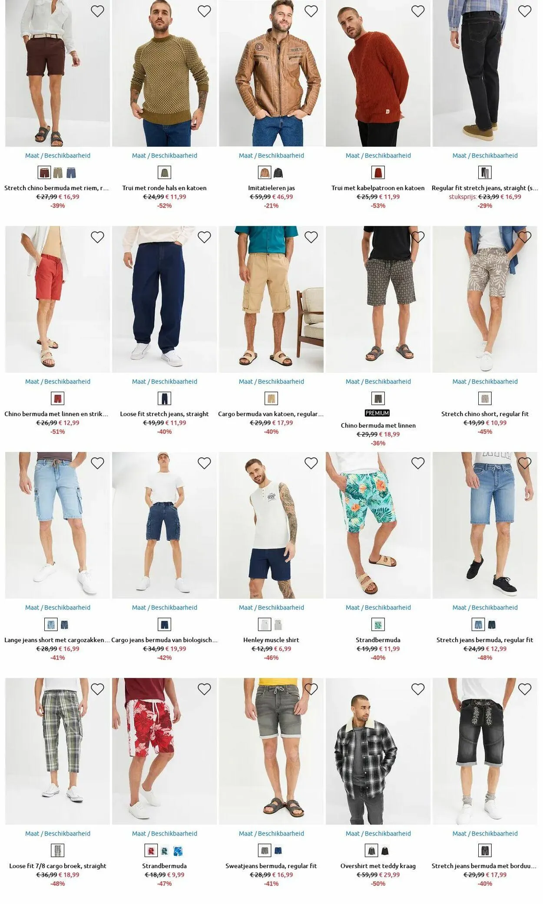The height and width of the screenshot is (904, 543).
Task: Favorite Overshirt met teddy kraag
Action: click(x=418, y=689)
